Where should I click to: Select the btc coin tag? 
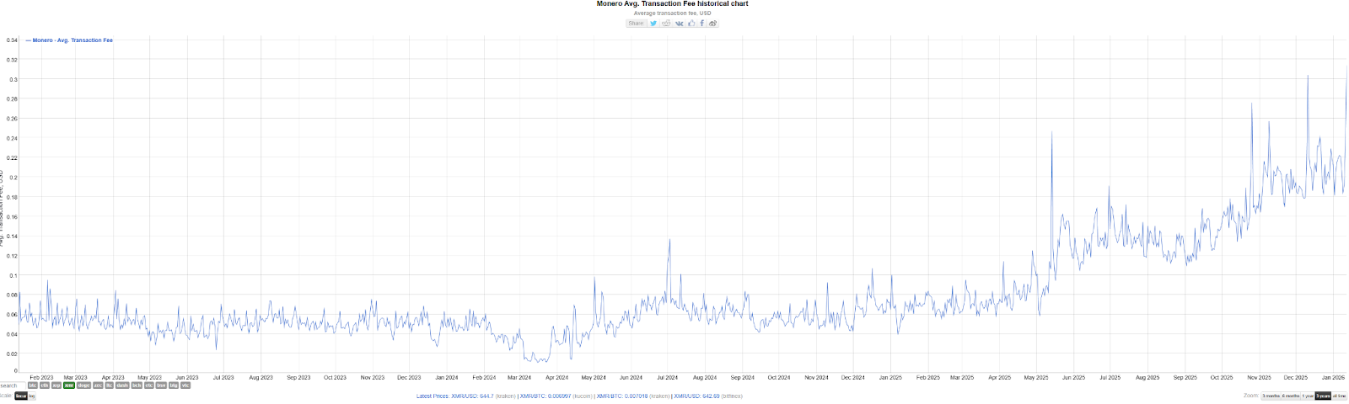(33, 385)
